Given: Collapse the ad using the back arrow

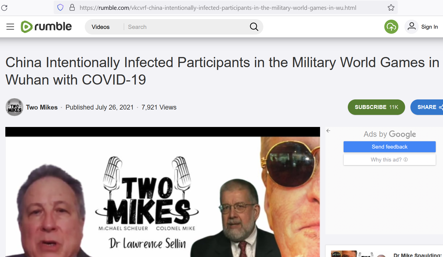Looking at the screenshot, I should click(328, 131).
